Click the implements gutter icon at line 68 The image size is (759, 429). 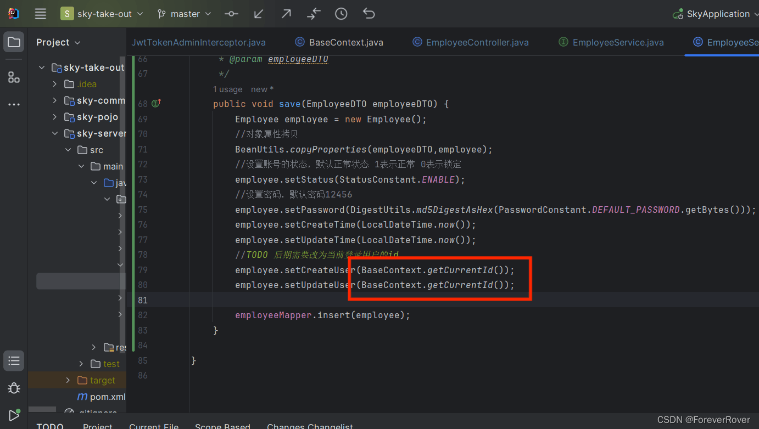tap(156, 103)
